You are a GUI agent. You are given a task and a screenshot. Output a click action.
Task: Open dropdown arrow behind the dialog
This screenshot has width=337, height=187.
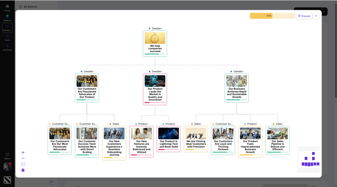tap(324, 12)
